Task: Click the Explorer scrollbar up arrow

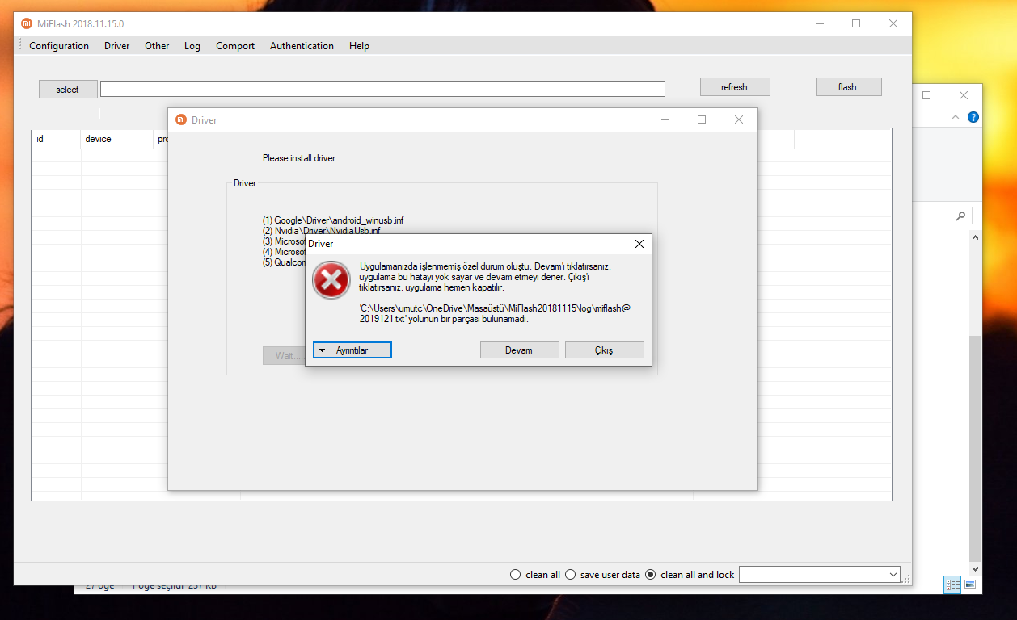Action: click(975, 238)
